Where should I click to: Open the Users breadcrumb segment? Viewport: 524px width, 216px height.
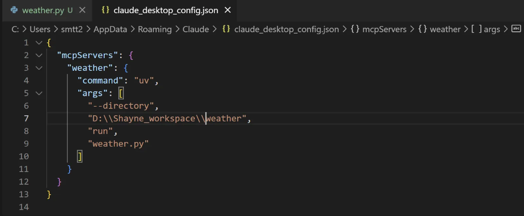pos(40,29)
